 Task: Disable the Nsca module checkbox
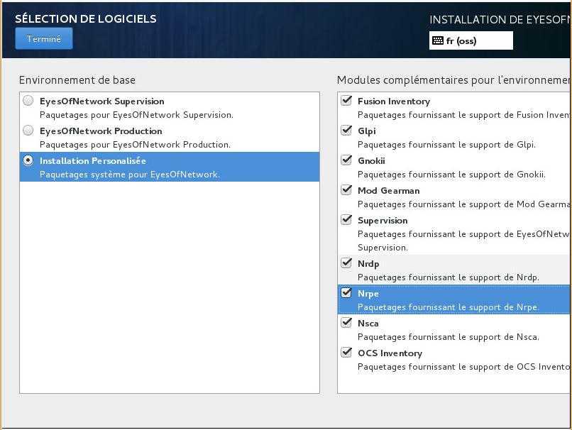pos(346,322)
